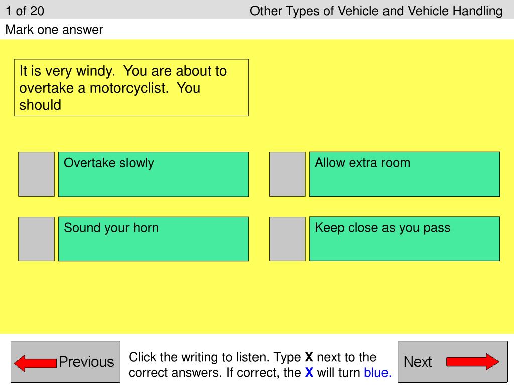Click the windy motorcyclist question text box
This screenshot has height=385, width=514.
(x=131, y=88)
